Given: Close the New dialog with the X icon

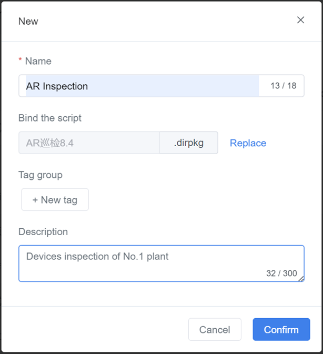Looking at the screenshot, I should click(x=300, y=20).
